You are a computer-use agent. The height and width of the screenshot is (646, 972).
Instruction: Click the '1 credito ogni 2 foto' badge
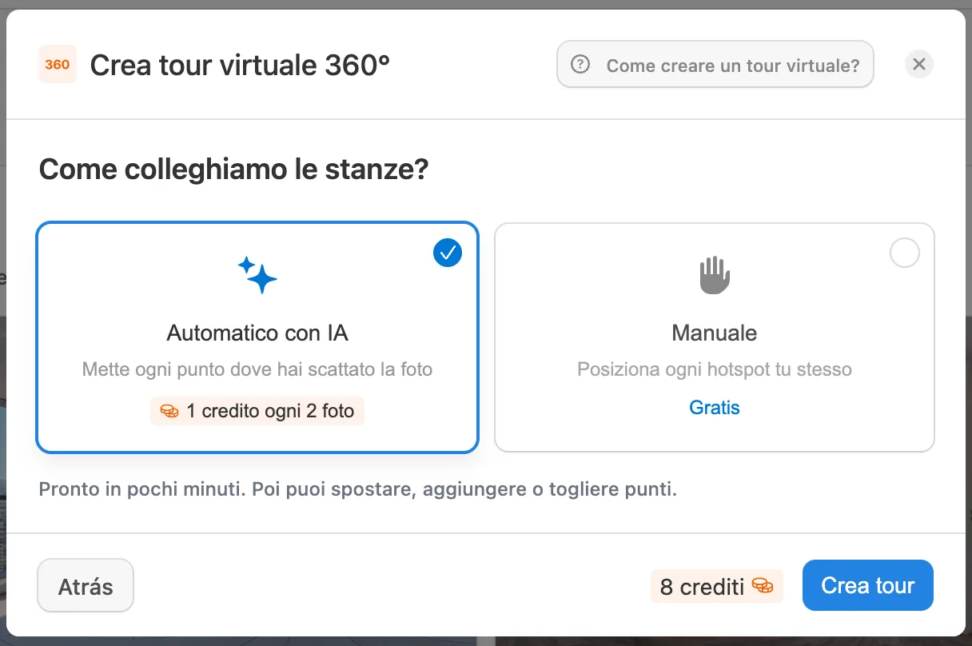[257, 411]
